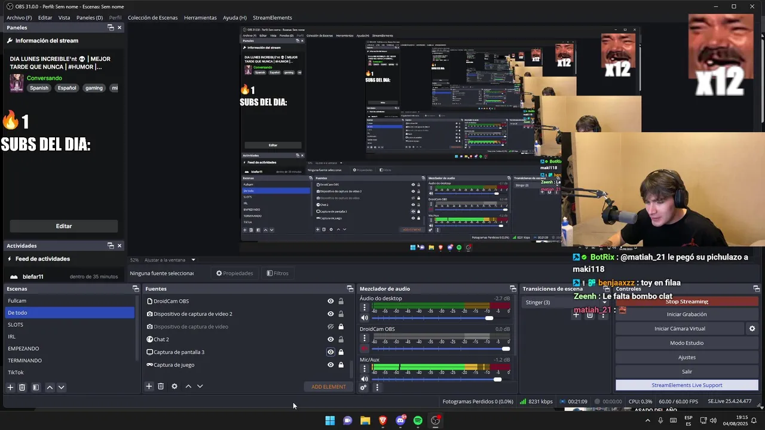Add a new scene with the plus icon

pyautogui.click(x=10, y=388)
